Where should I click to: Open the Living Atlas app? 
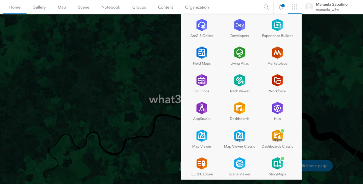(x=239, y=56)
